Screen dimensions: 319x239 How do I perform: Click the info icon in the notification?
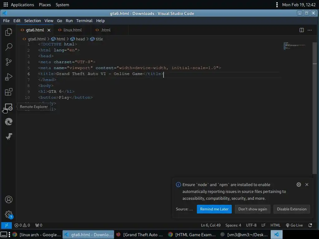point(178,185)
